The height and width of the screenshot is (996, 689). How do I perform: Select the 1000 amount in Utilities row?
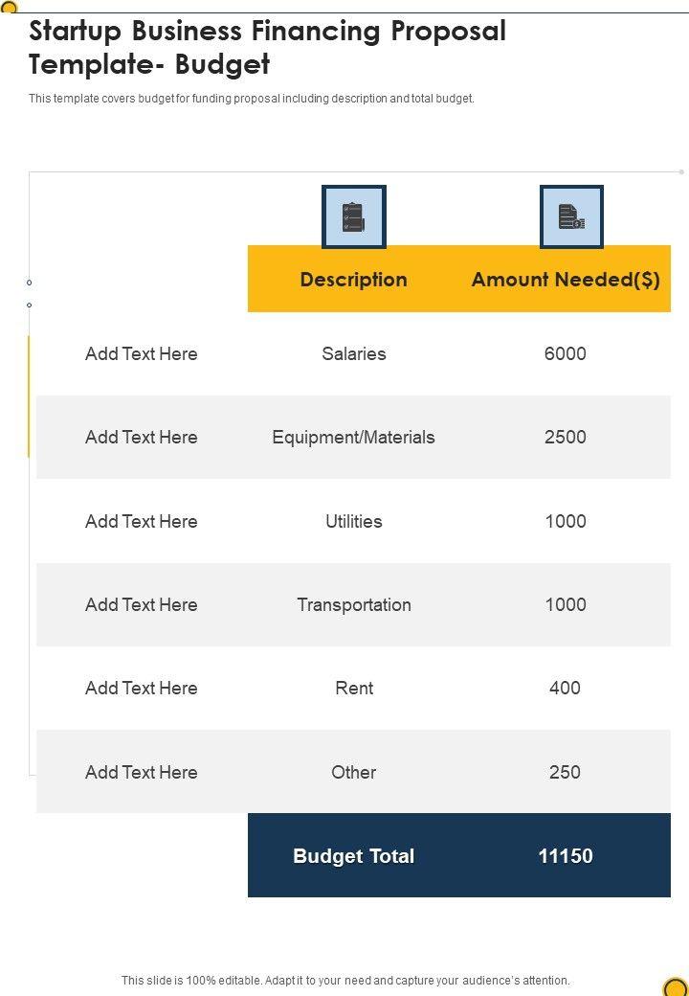coord(565,521)
